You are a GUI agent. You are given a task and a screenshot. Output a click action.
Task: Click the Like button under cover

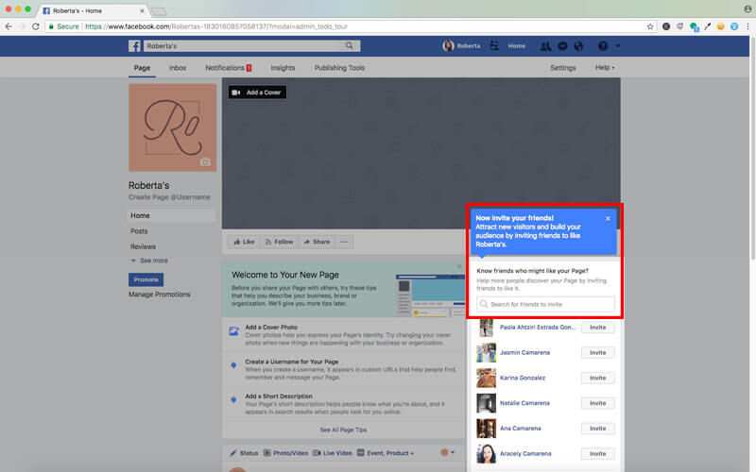point(244,242)
